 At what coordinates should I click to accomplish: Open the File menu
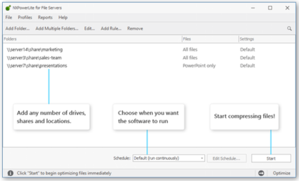[x=9, y=18]
